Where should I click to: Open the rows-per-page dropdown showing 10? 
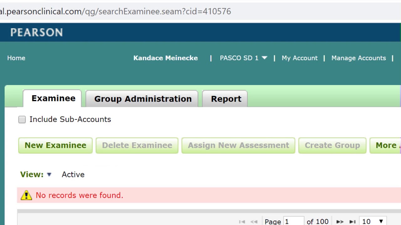click(372, 221)
